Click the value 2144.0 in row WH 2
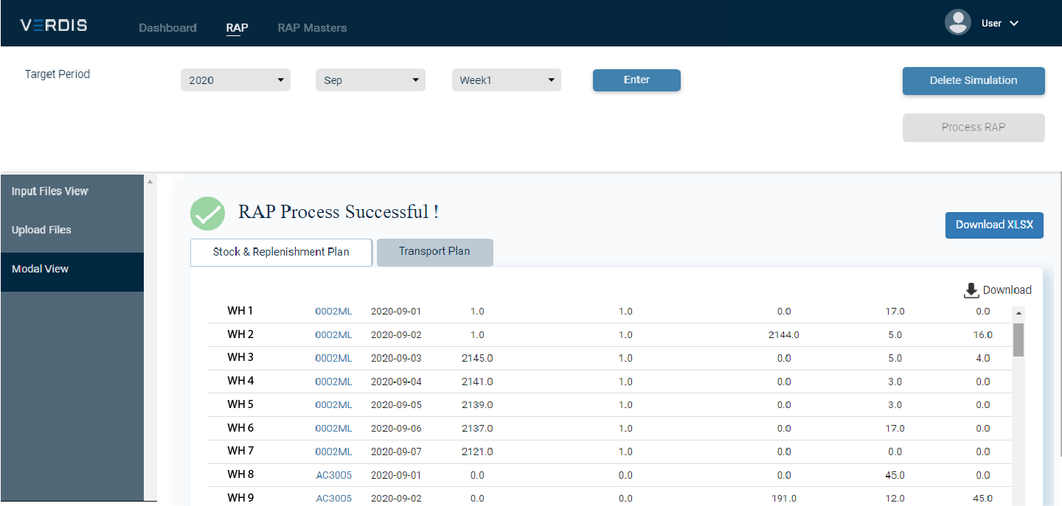The height and width of the screenshot is (506, 1062). (x=784, y=335)
